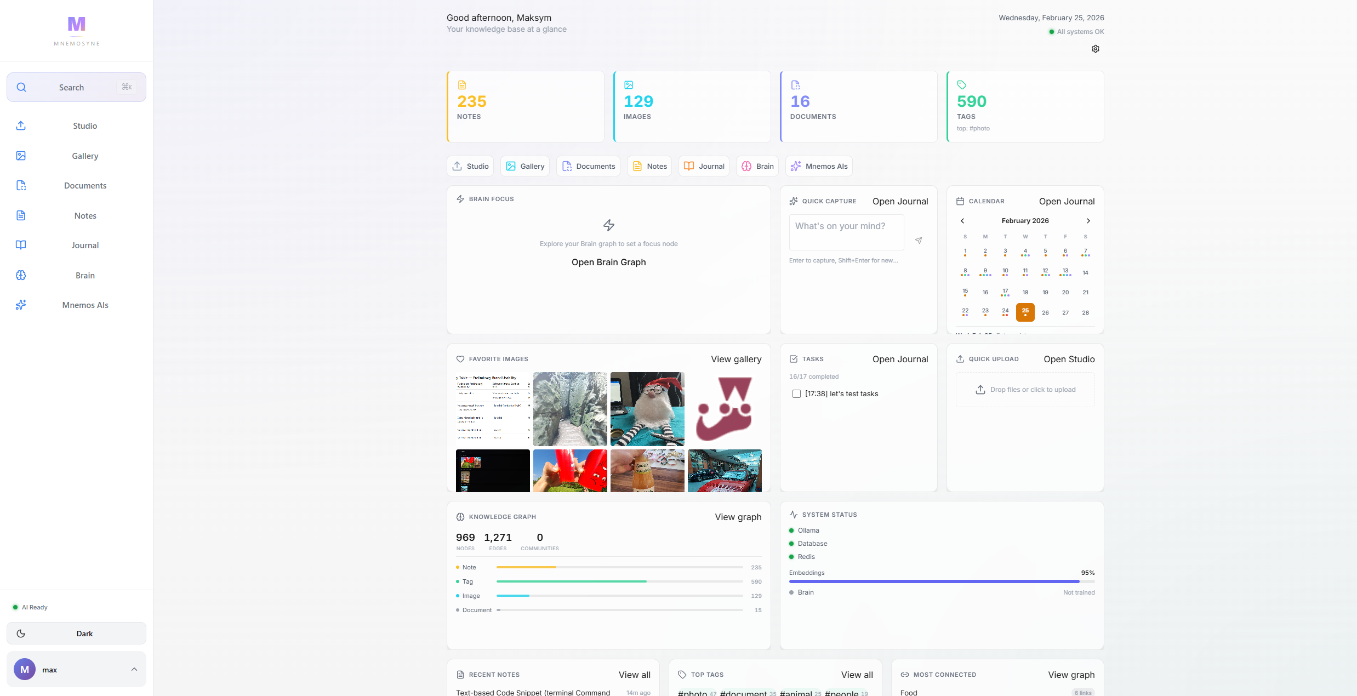This screenshot has height=696, width=1357.
Task: Click the Embeddings progress bar
Action: (x=942, y=581)
